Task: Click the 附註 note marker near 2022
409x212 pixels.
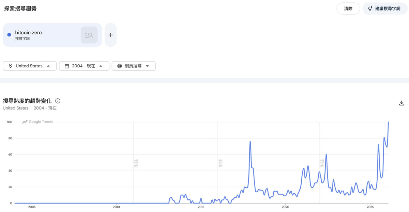Action: pyautogui.click(x=322, y=163)
